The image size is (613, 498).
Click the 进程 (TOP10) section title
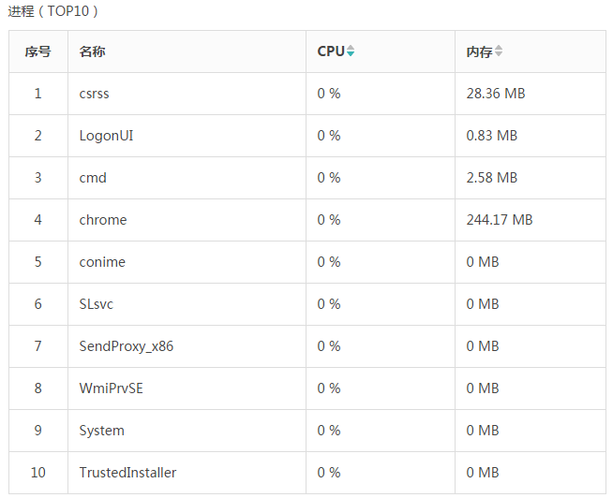point(53,12)
